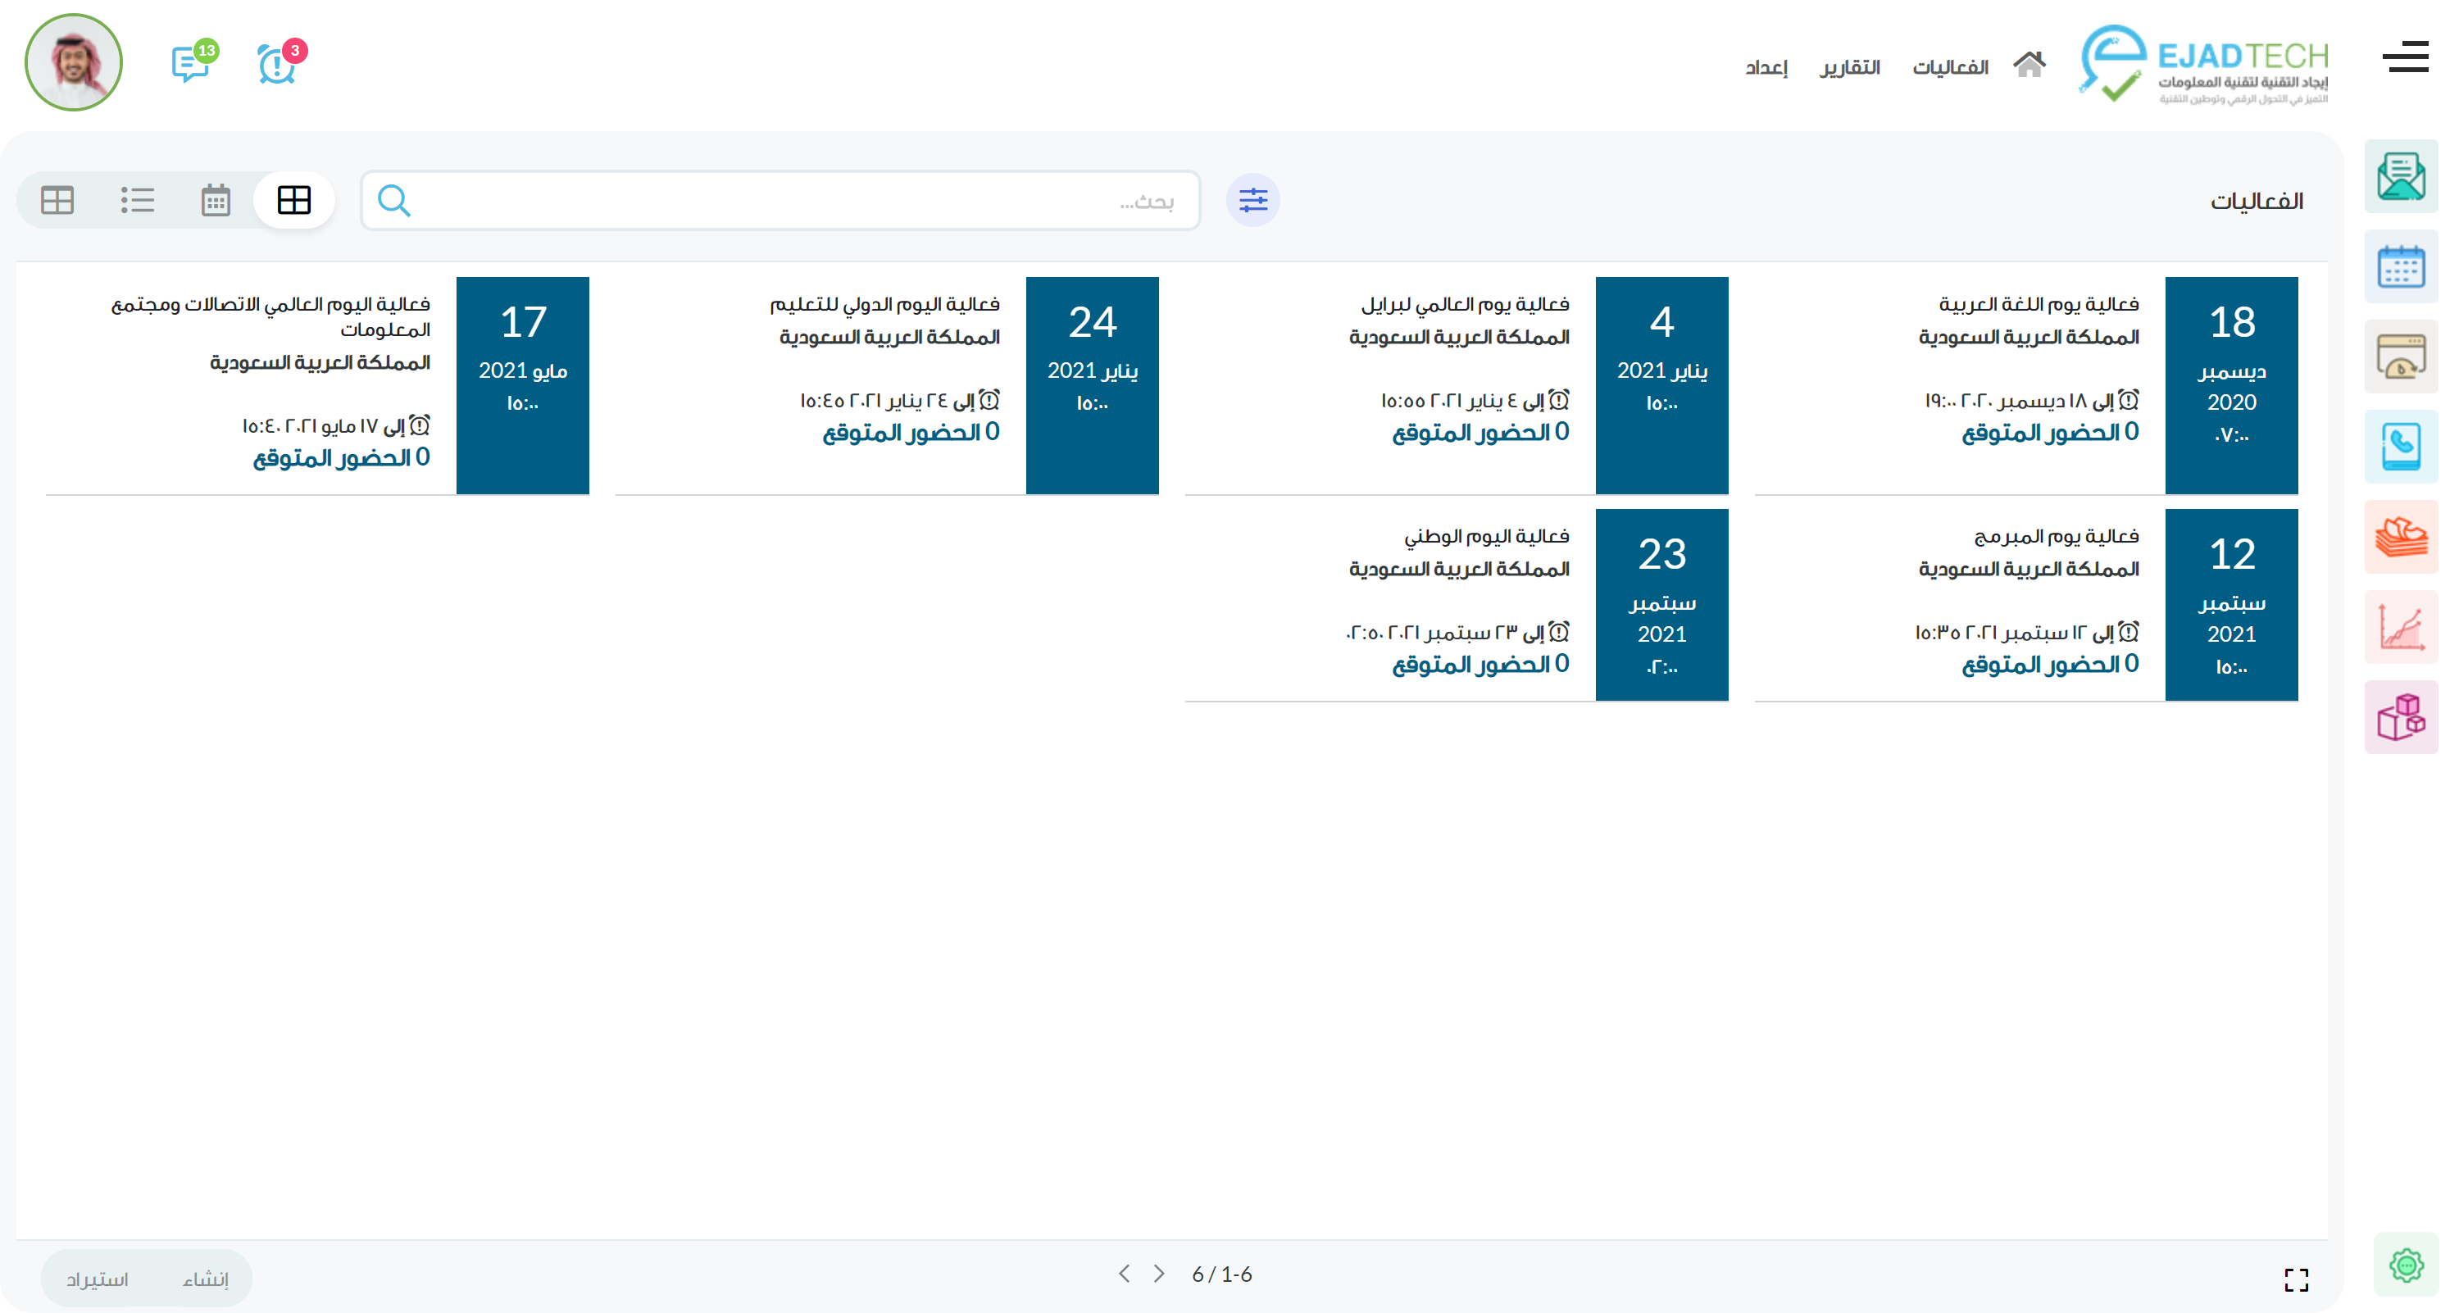Expand the hamburger menu at top right
2459x1313 pixels.
(2405, 57)
